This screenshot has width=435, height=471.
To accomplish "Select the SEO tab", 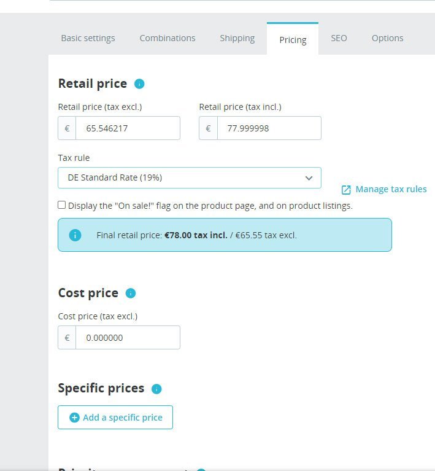I will click(339, 38).
